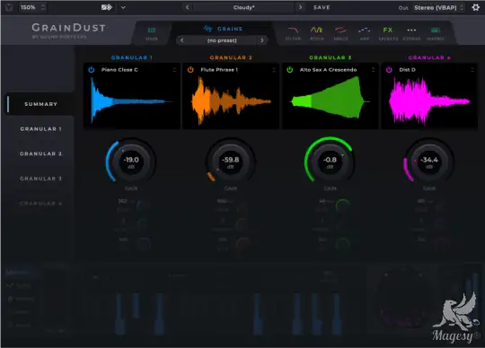The height and width of the screenshot is (348, 485).
Task: Select the Grains section
Action: (x=223, y=29)
